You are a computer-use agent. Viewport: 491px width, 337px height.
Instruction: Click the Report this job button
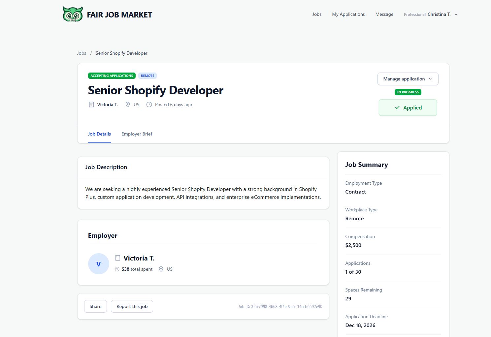(132, 306)
